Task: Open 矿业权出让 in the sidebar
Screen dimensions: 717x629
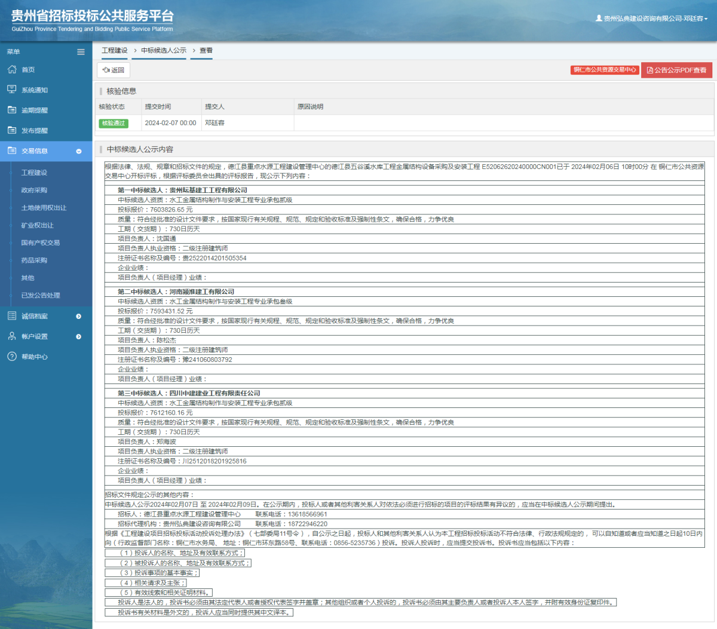Action: click(x=37, y=225)
